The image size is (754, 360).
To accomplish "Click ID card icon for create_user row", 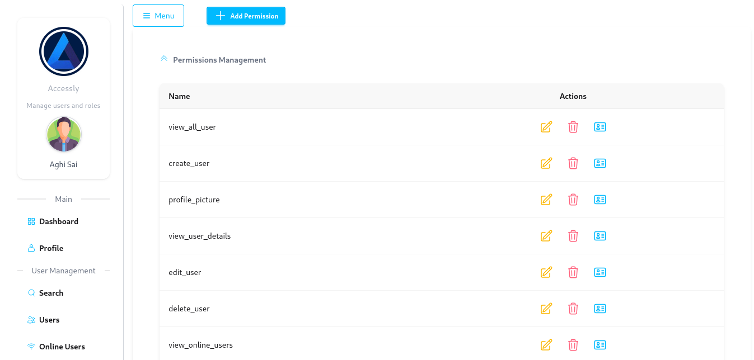I will click(600, 163).
